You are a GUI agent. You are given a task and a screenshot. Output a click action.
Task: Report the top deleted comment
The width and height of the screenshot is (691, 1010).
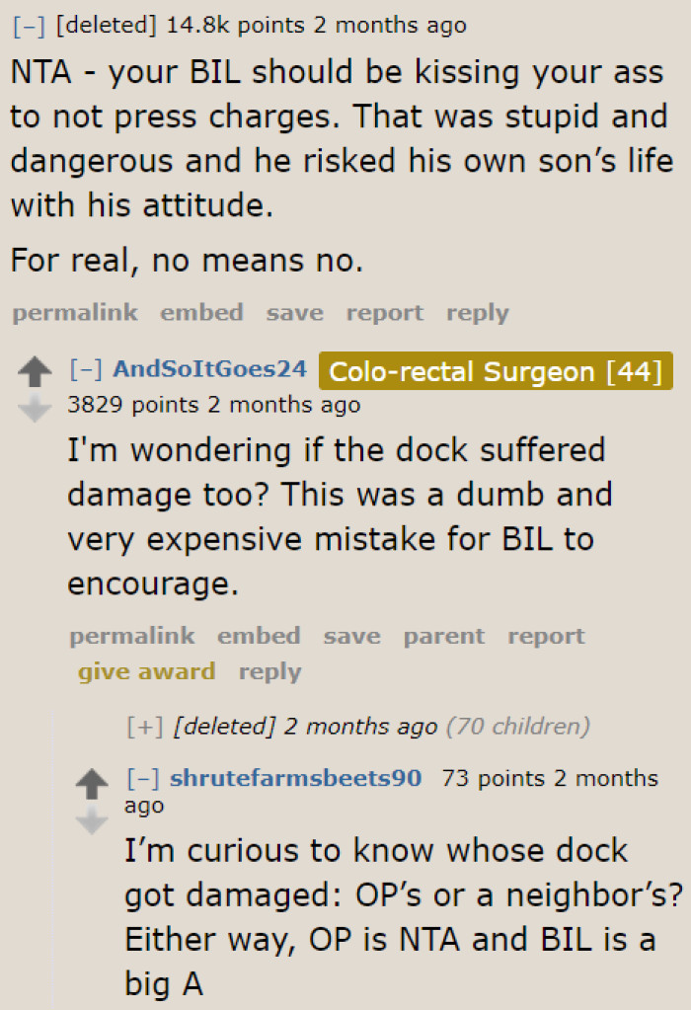[384, 313]
